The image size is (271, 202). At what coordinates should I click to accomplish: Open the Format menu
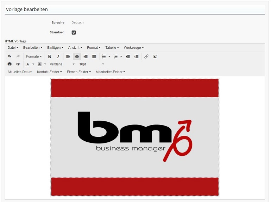click(x=94, y=48)
